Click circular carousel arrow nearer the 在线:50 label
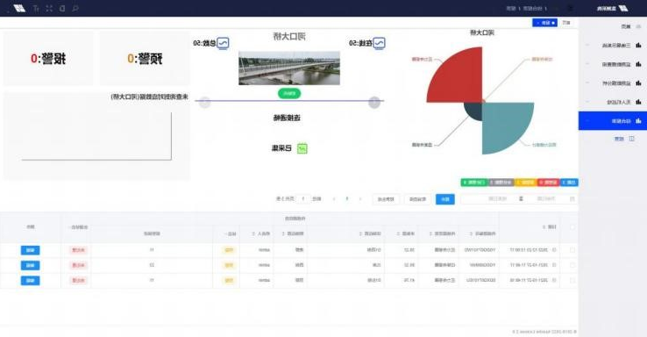This screenshot has height=337, width=647. pos(374,103)
